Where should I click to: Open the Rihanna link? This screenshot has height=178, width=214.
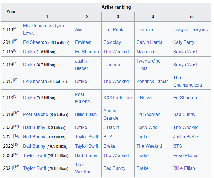pyautogui.click(x=112, y=65)
